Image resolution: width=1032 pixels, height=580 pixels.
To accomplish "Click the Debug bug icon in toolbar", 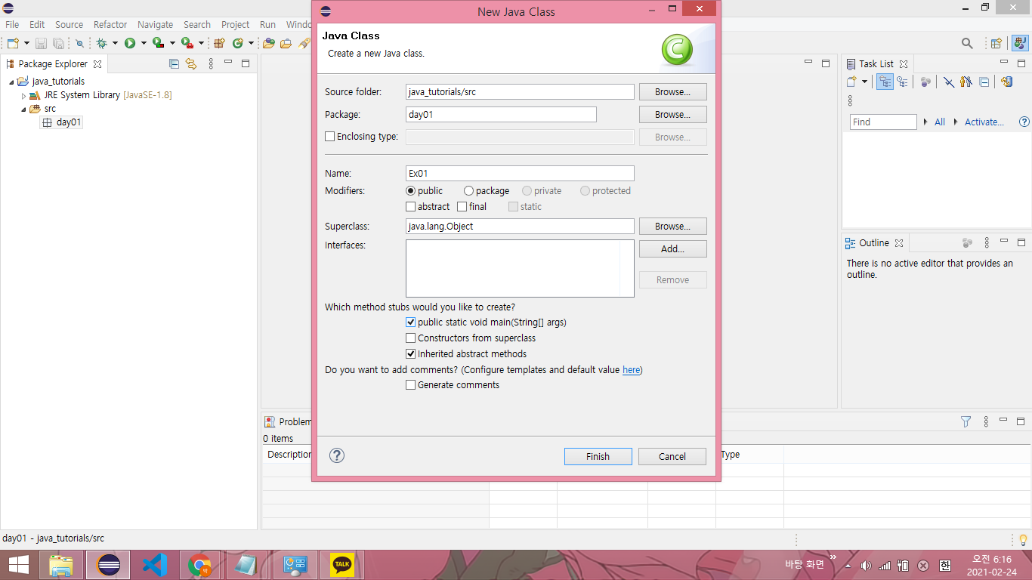I will point(101,43).
